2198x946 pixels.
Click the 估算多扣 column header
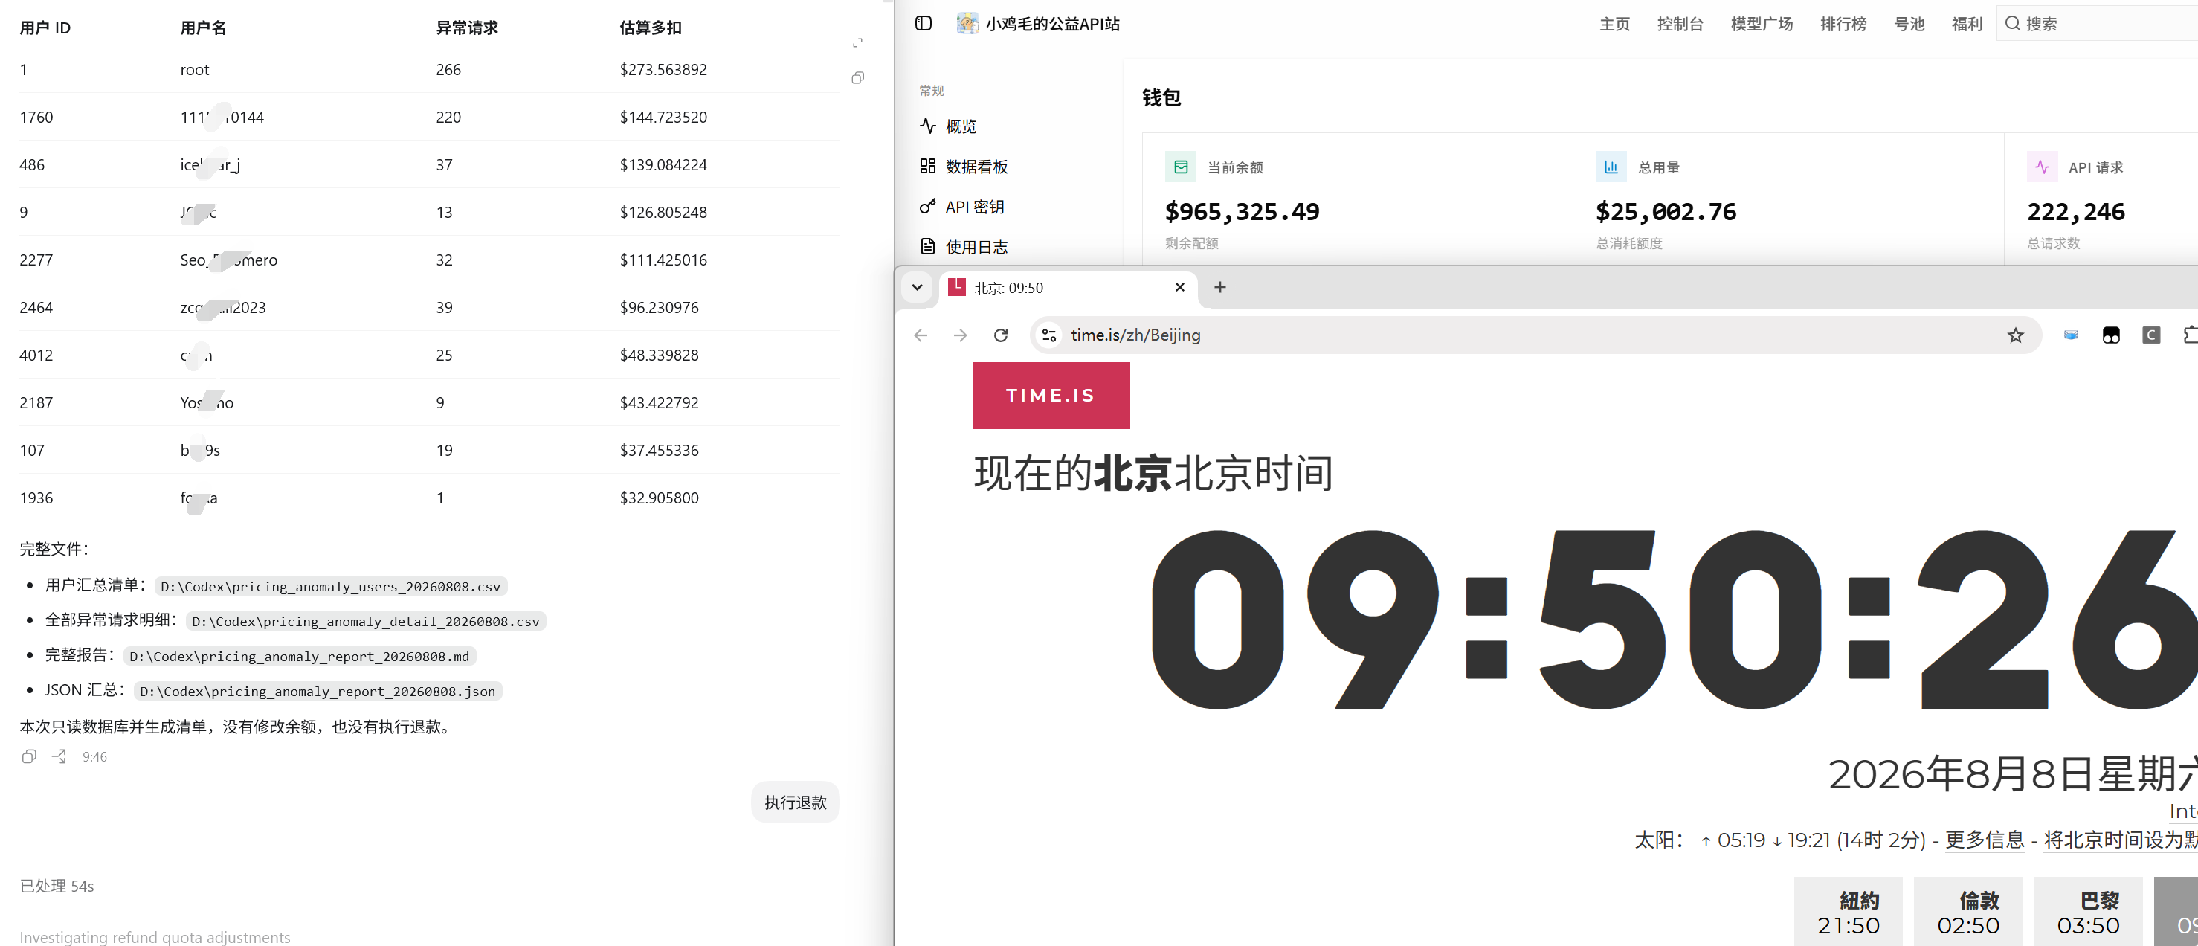pyautogui.click(x=650, y=28)
